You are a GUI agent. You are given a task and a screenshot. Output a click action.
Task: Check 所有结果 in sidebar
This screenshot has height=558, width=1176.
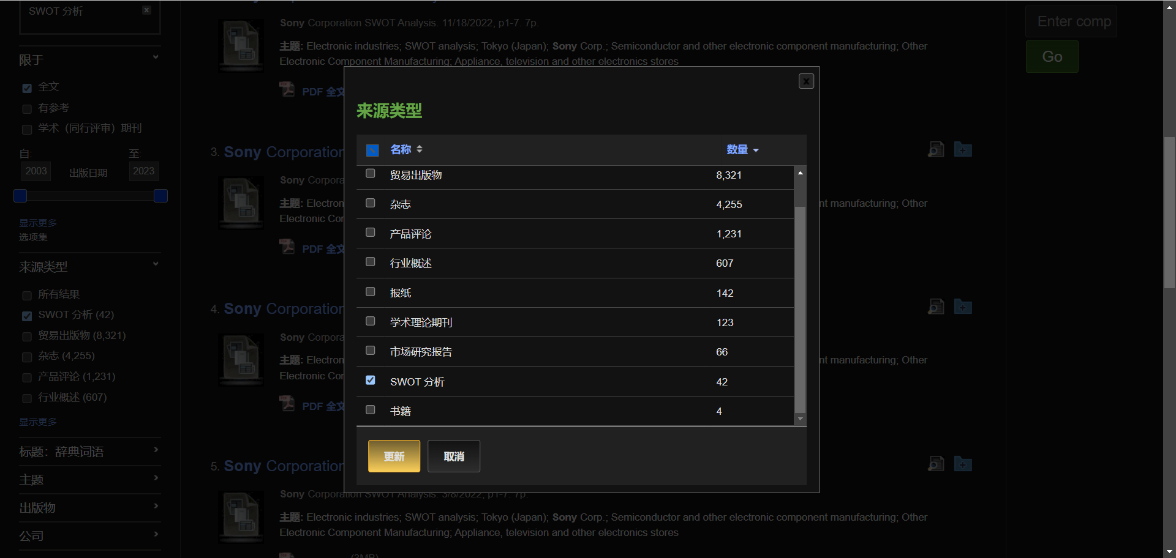[27, 296]
